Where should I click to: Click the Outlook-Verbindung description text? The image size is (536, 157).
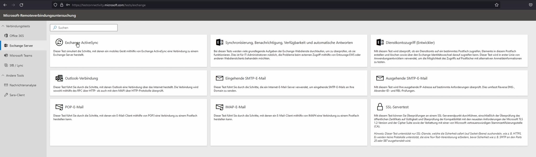[x=126, y=89]
